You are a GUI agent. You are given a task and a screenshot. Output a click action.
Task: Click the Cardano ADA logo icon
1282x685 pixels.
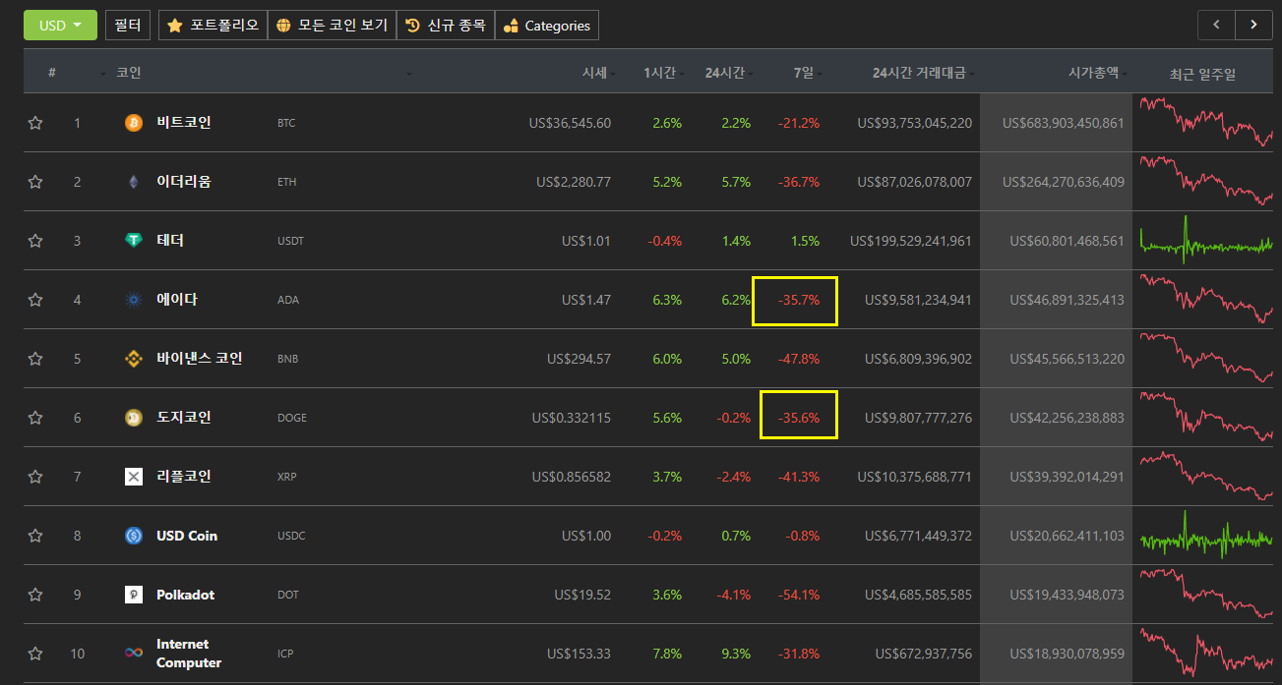click(x=134, y=300)
